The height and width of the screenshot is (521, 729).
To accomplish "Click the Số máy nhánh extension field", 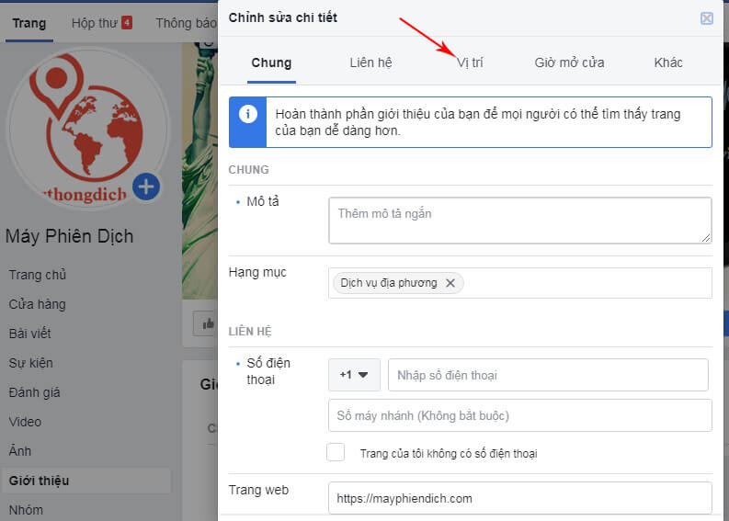I will pos(519,415).
